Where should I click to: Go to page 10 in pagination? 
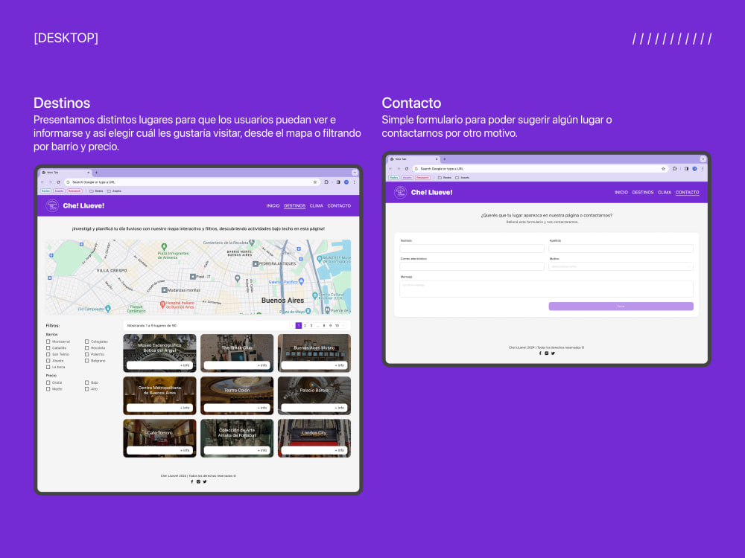(x=337, y=326)
